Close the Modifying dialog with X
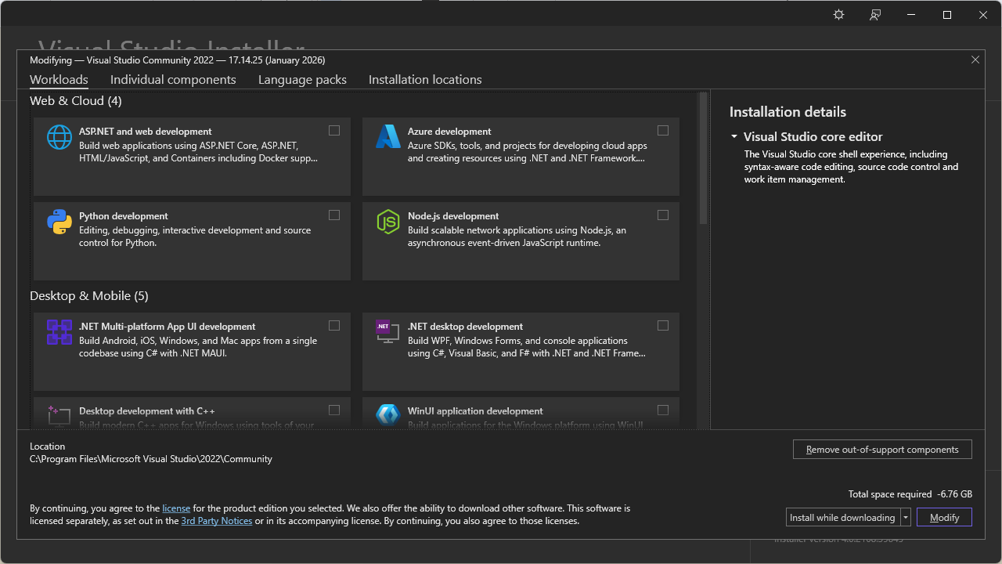This screenshot has height=564, width=1002. (975, 60)
